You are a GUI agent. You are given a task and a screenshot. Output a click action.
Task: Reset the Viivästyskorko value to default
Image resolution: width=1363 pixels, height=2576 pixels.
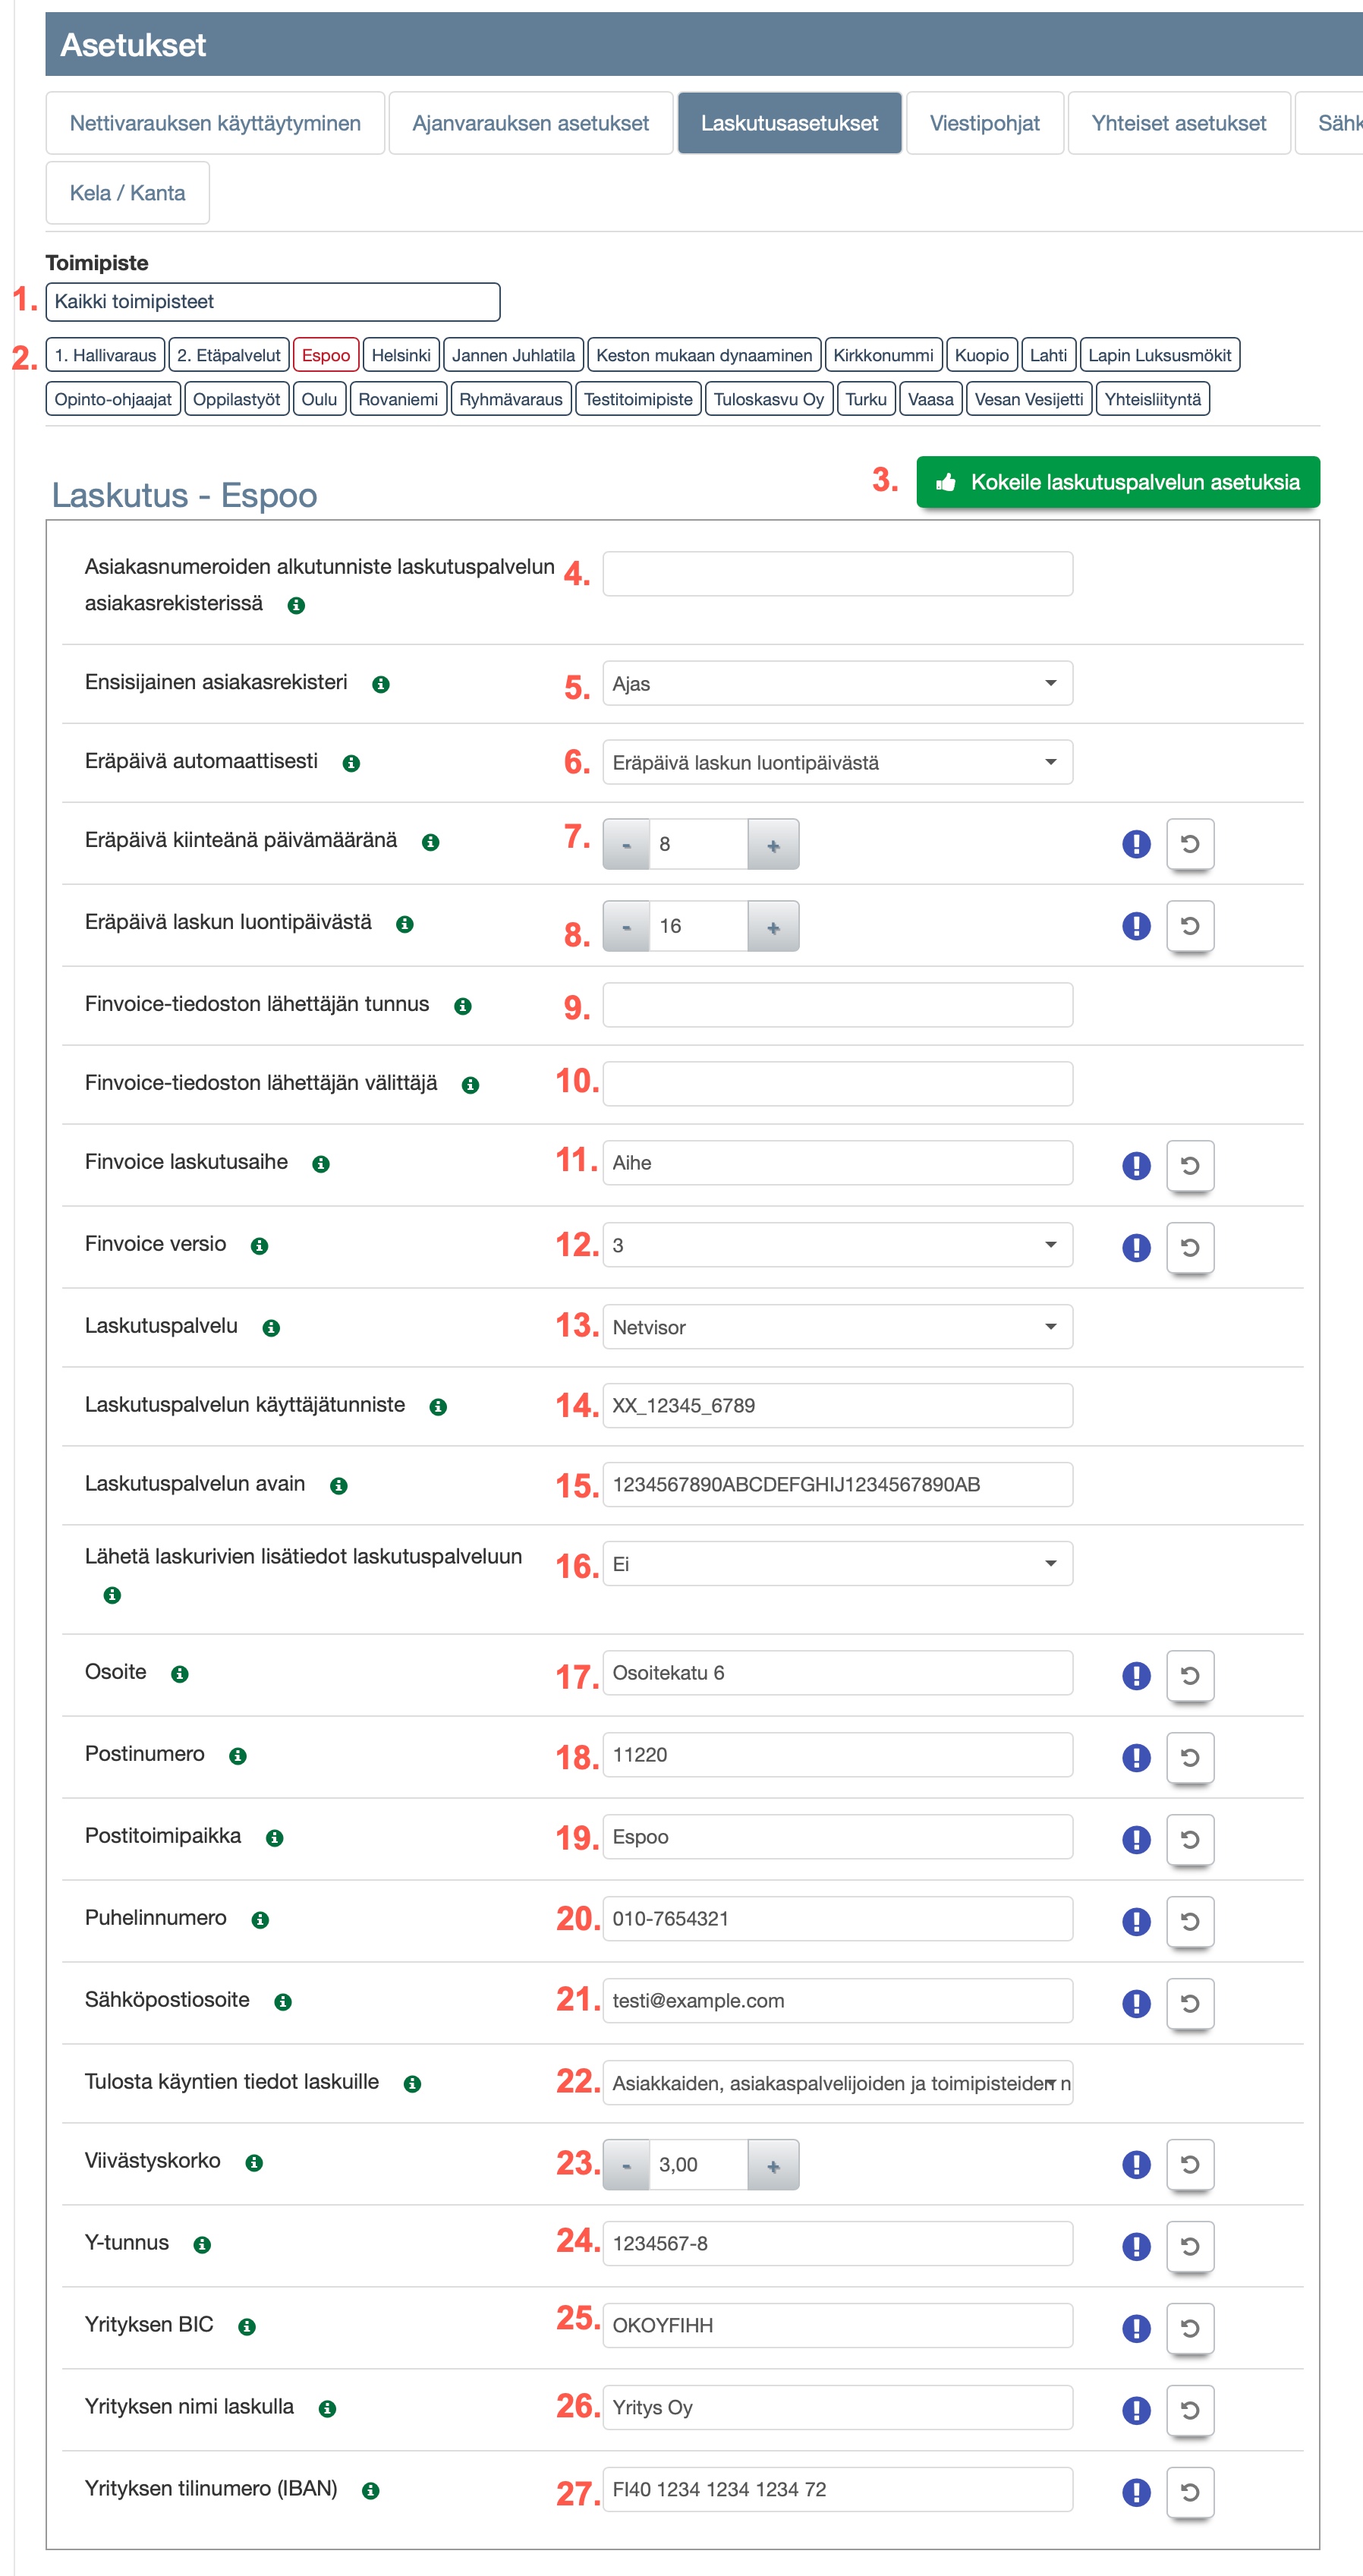(1189, 2164)
